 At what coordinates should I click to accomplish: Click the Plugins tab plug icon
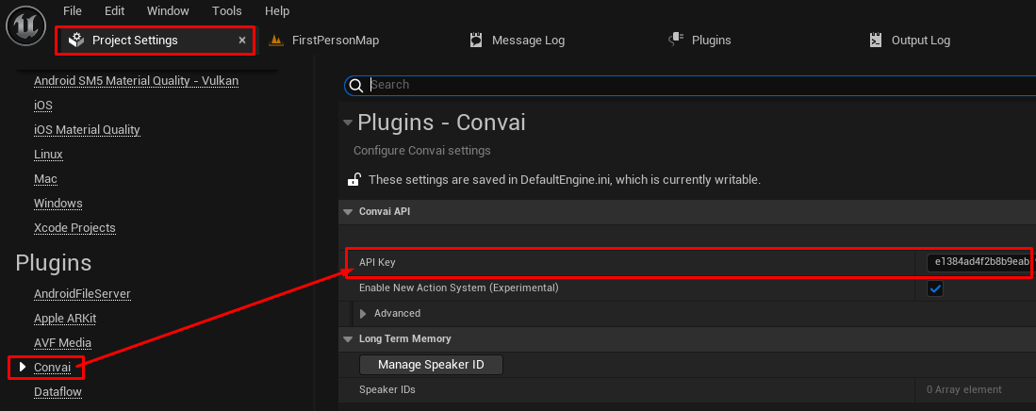coord(676,41)
